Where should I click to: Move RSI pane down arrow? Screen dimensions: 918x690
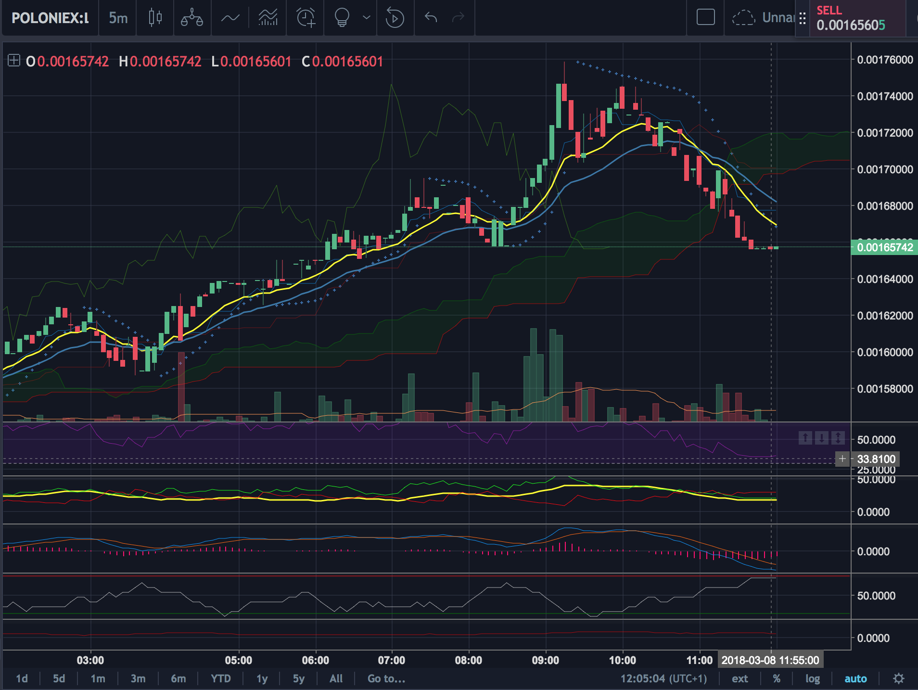point(822,438)
